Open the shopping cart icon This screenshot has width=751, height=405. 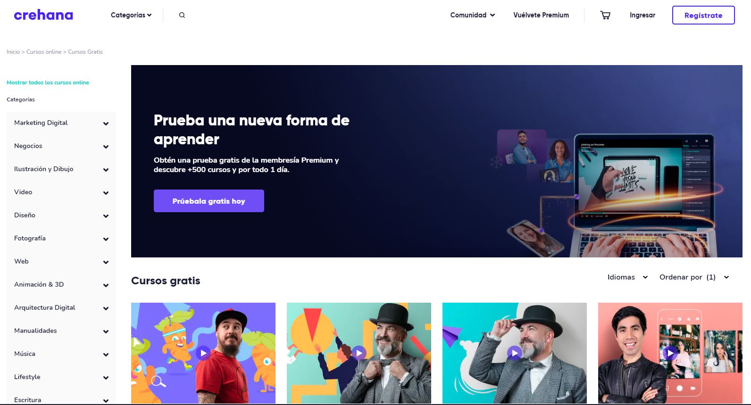pos(605,15)
